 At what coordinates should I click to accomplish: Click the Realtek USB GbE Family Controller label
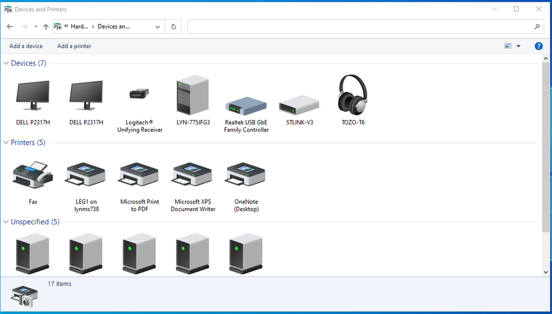(x=246, y=126)
